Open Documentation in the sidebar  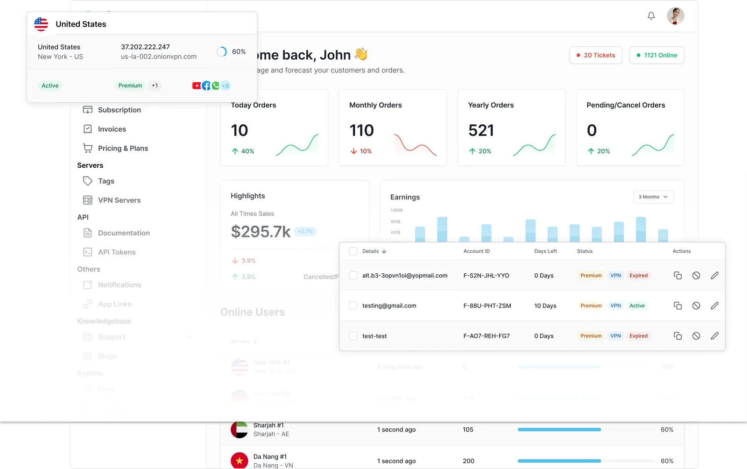click(x=124, y=233)
